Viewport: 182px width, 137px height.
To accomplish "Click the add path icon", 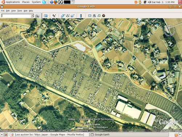I will coord(68,16).
